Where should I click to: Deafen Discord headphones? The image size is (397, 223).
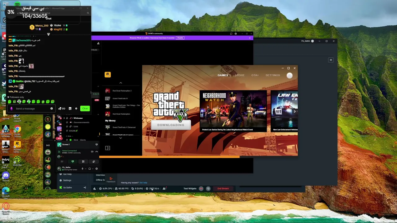[x=90, y=169]
